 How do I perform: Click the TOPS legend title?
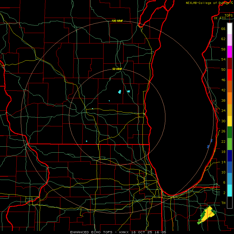pos(229,15)
